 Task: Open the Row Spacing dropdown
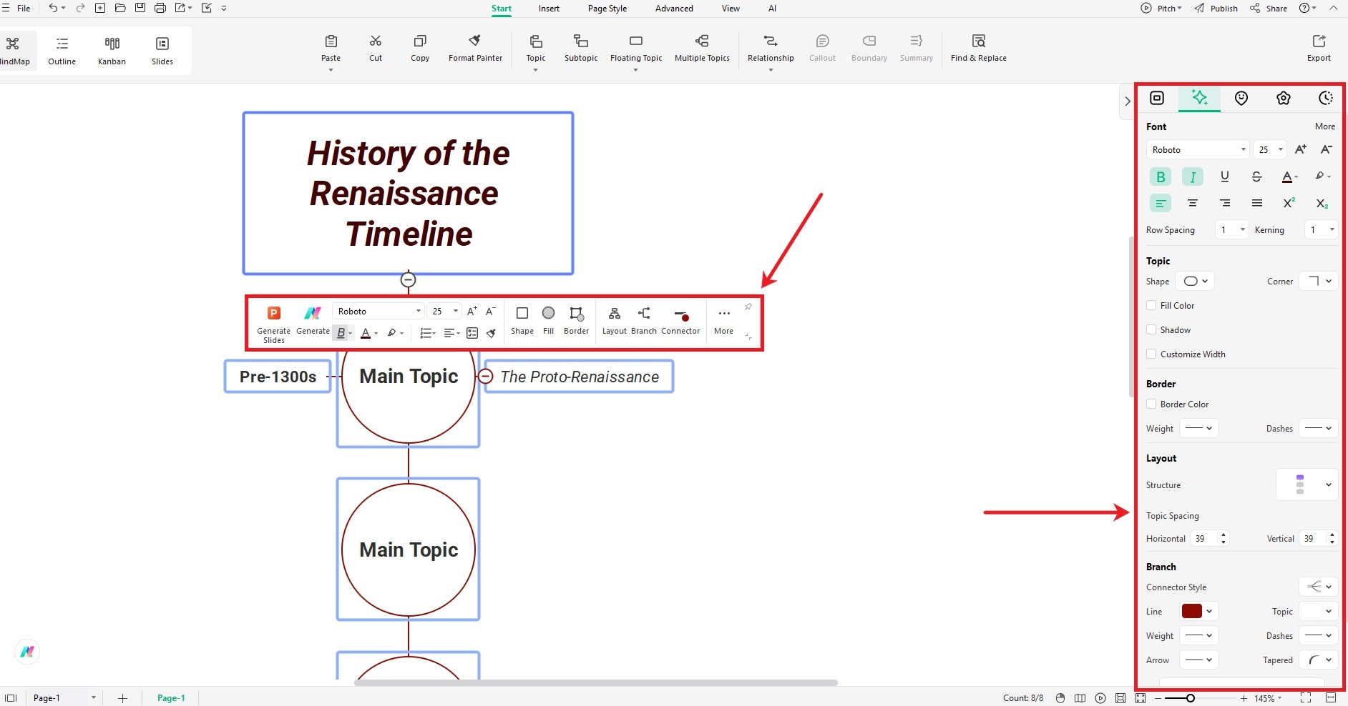1231,229
